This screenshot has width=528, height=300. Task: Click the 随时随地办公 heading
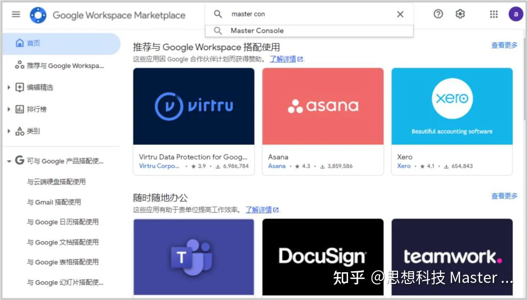coord(160,198)
